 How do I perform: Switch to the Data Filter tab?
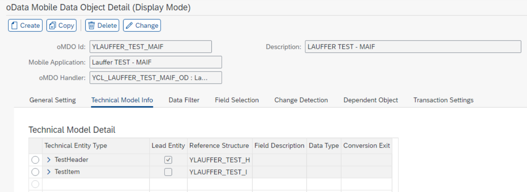(x=184, y=100)
